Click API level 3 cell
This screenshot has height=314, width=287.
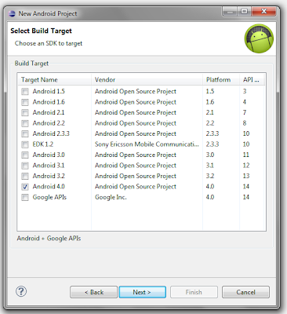[245, 91]
